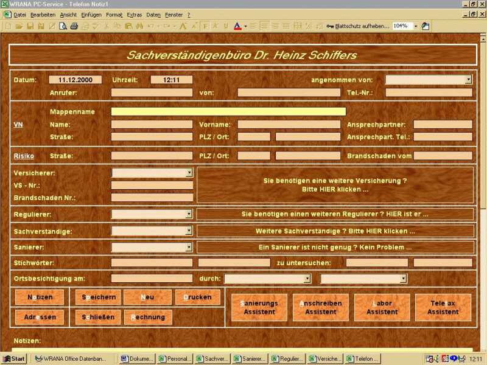The width and height of the screenshot is (487, 365).
Task: Click the printer icon in toolbar
Action: pyautogui.click(x=74, y=26)
